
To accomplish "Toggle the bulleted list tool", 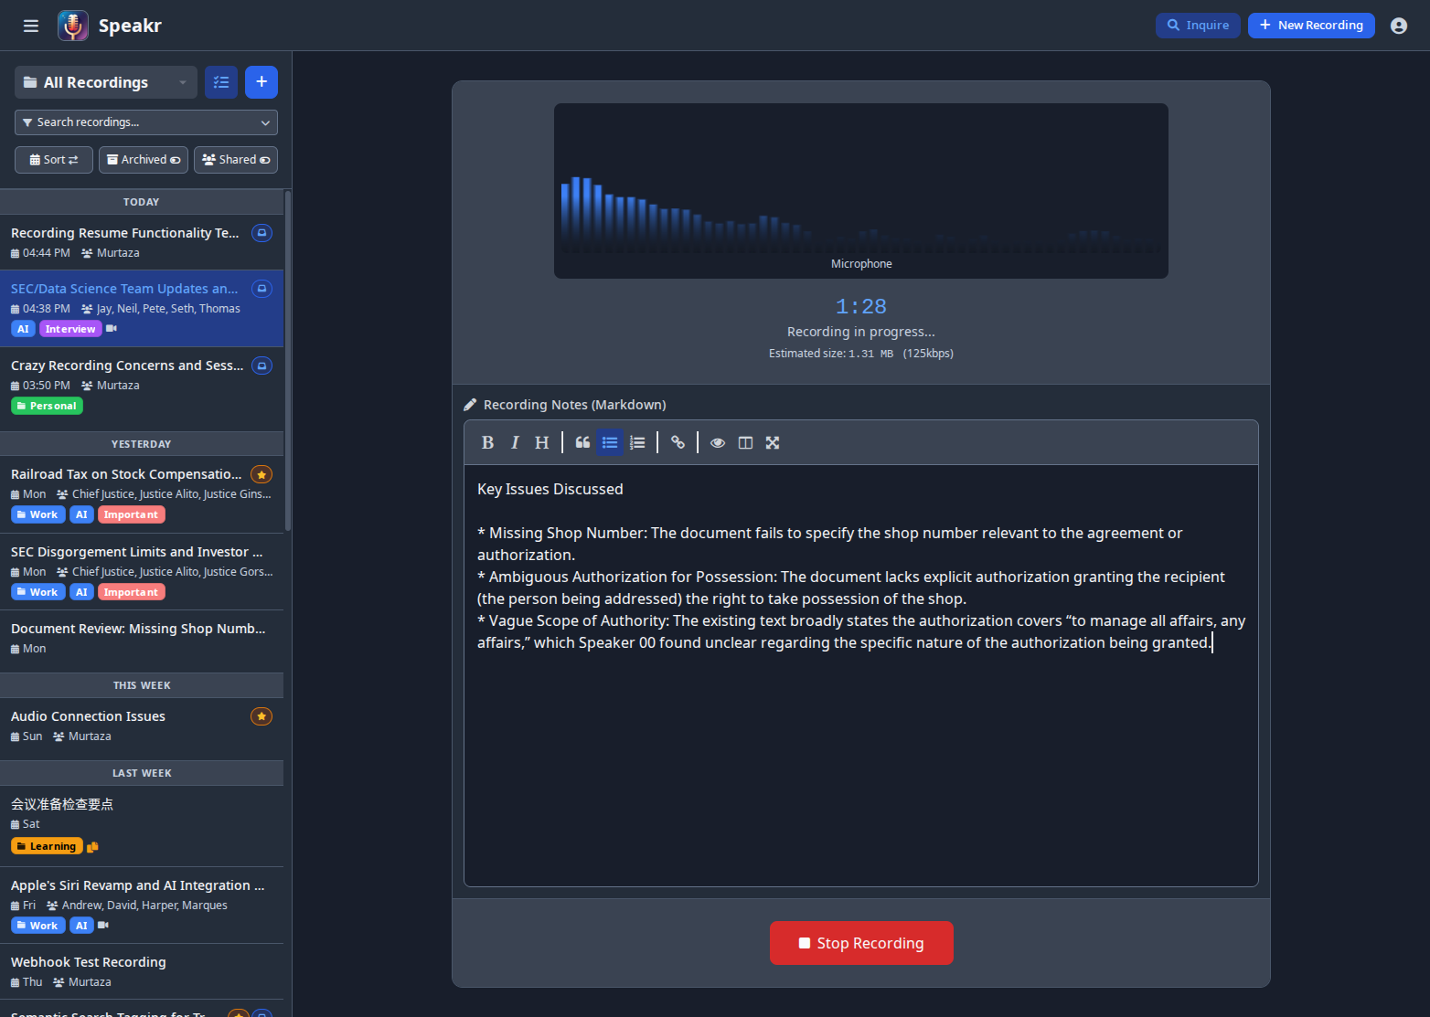I will tap(610, 443).
